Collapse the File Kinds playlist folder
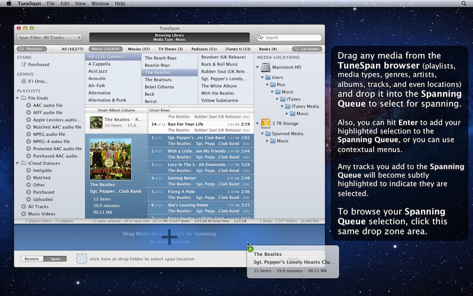Viewport: 473px width, 296px height. coord(17,98)
